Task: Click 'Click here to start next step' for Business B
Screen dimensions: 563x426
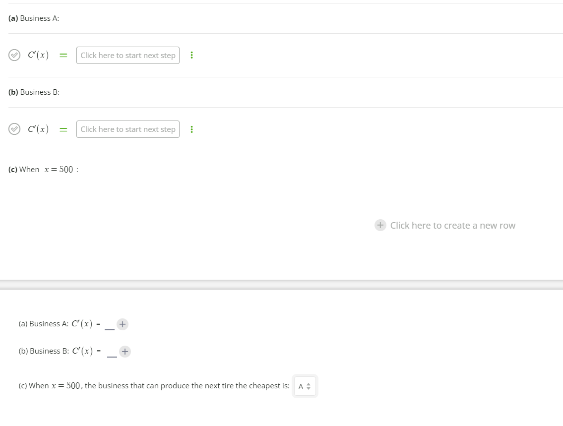Action: click(x=127, y=129)
